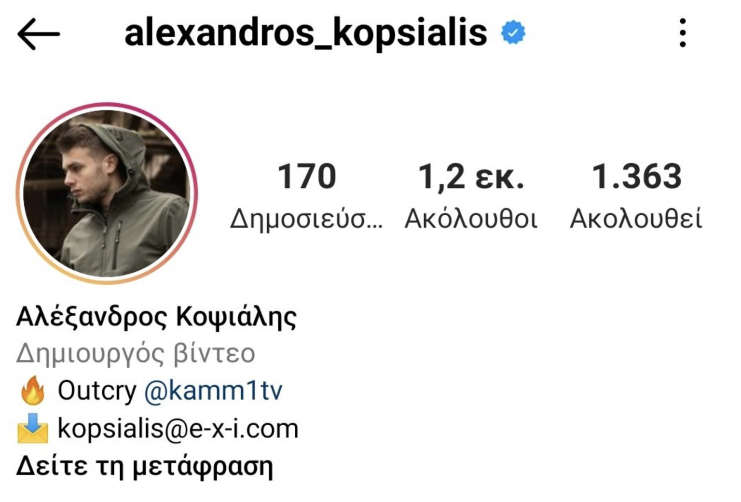
Task: Tap the Δημιουργός βίντεο category label
Action: point(136,354)
